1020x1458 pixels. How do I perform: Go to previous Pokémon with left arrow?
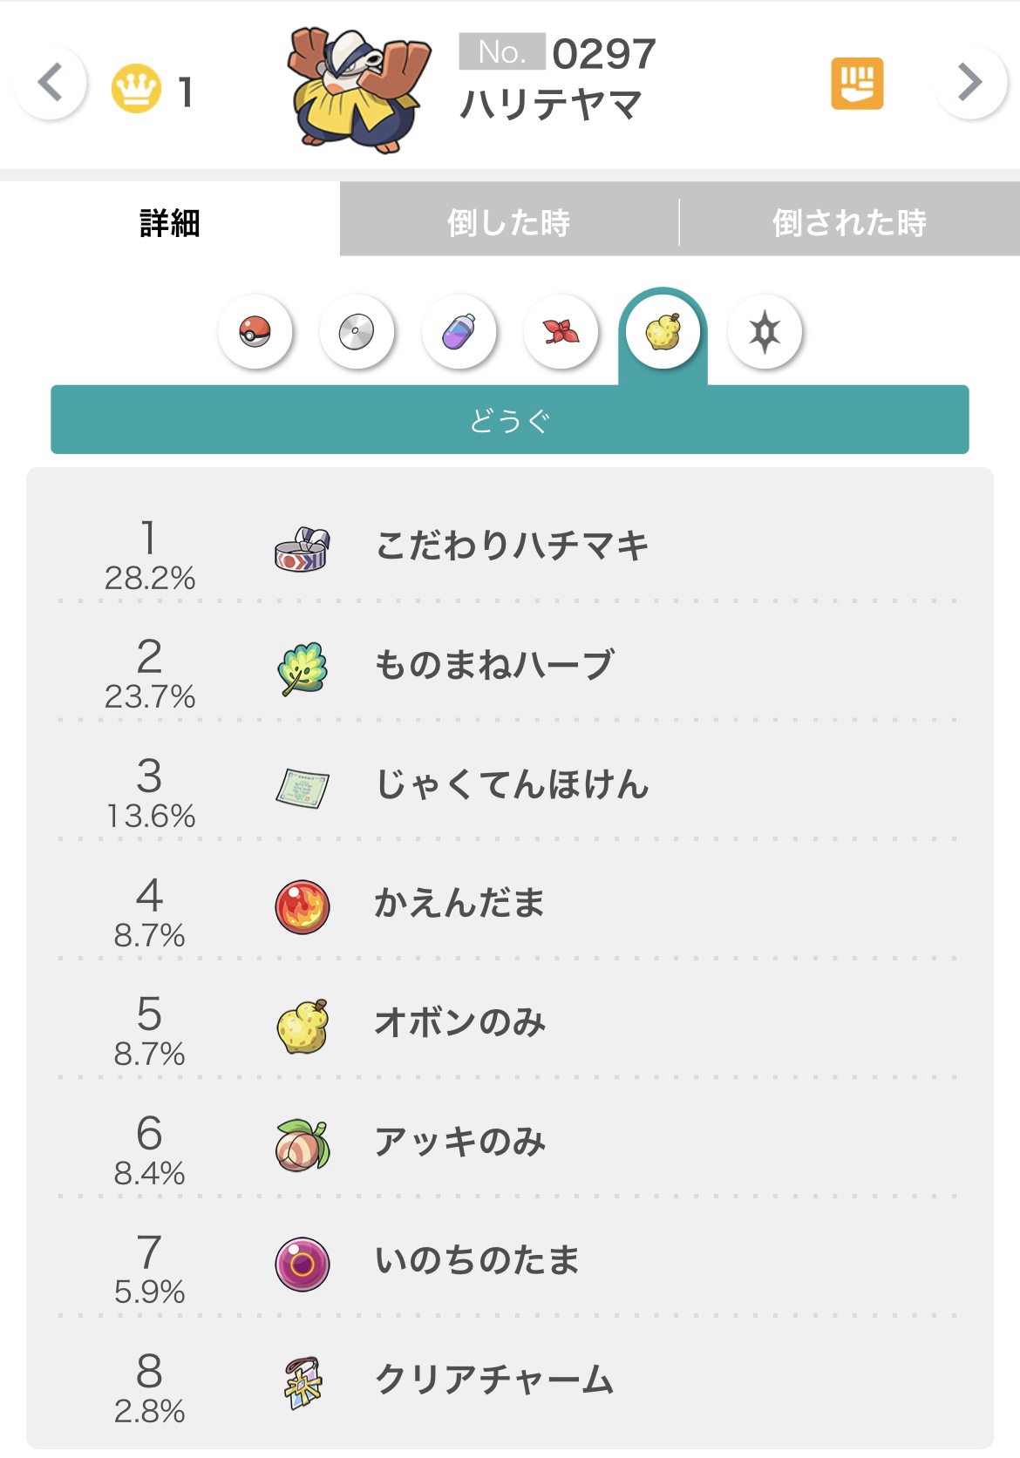click(x=51, y=83)
